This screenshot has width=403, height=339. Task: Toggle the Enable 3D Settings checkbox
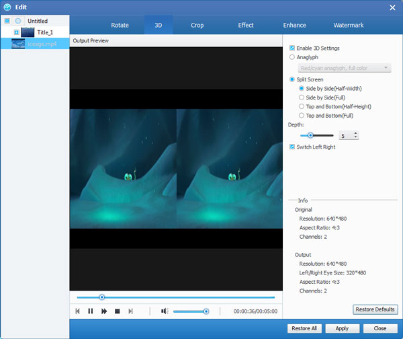[292, 48]
